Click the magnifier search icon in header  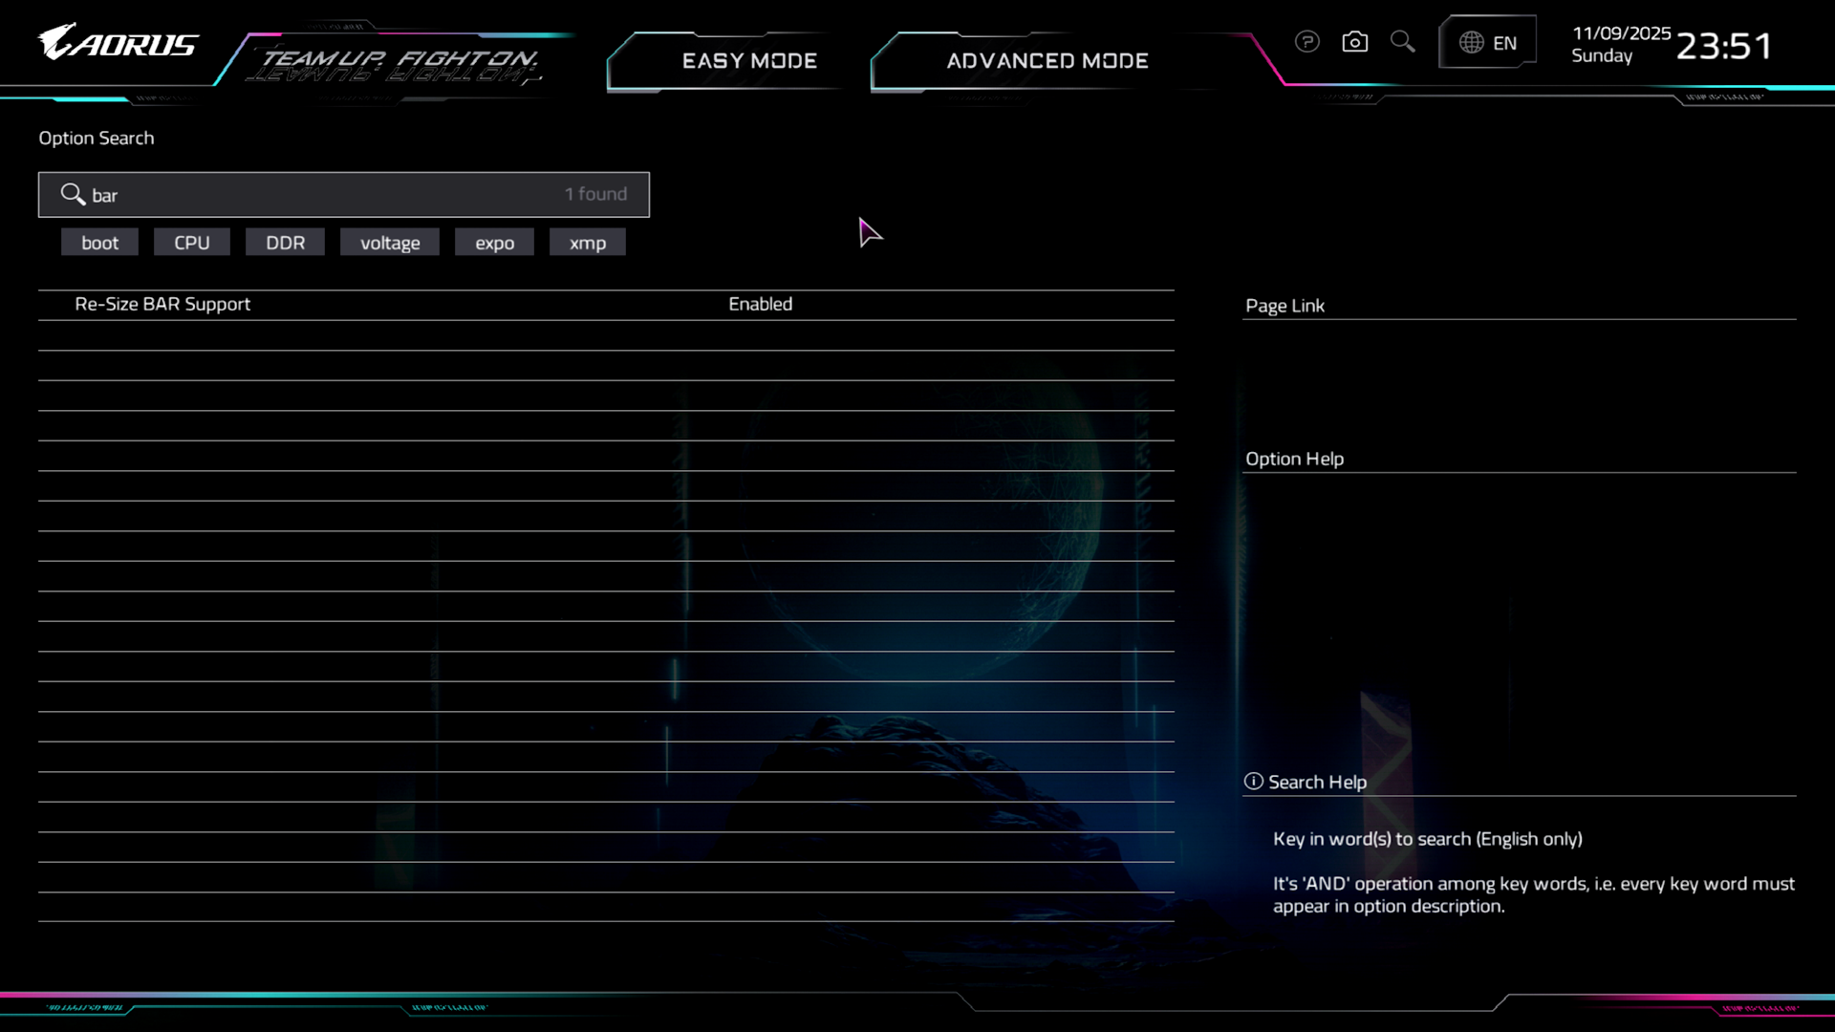pyautogui.click(x=1402, y=42)
